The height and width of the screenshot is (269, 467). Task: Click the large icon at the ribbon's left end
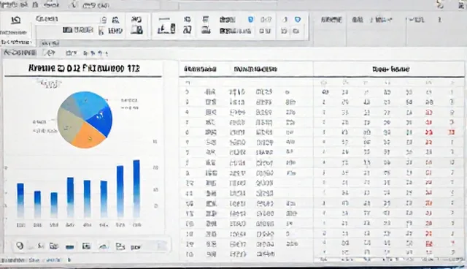(16, 20)
